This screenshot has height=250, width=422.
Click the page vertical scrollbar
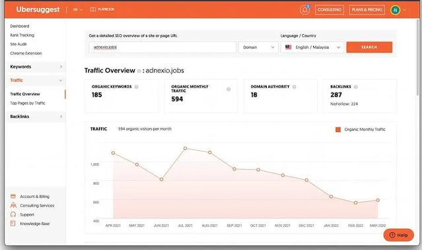click(418, 57)
